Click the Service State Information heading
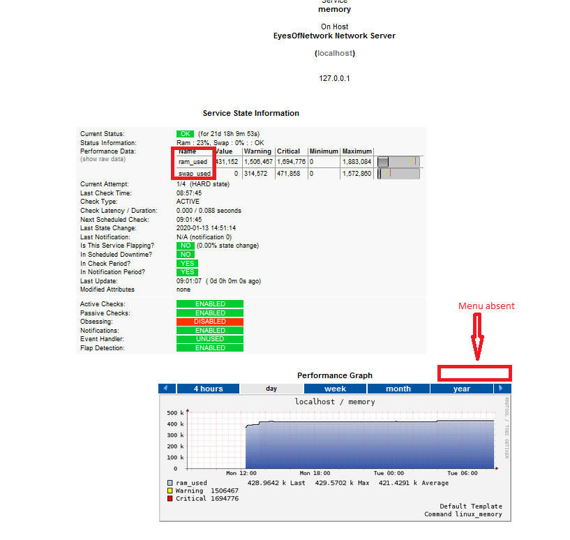 pos(251,113)
